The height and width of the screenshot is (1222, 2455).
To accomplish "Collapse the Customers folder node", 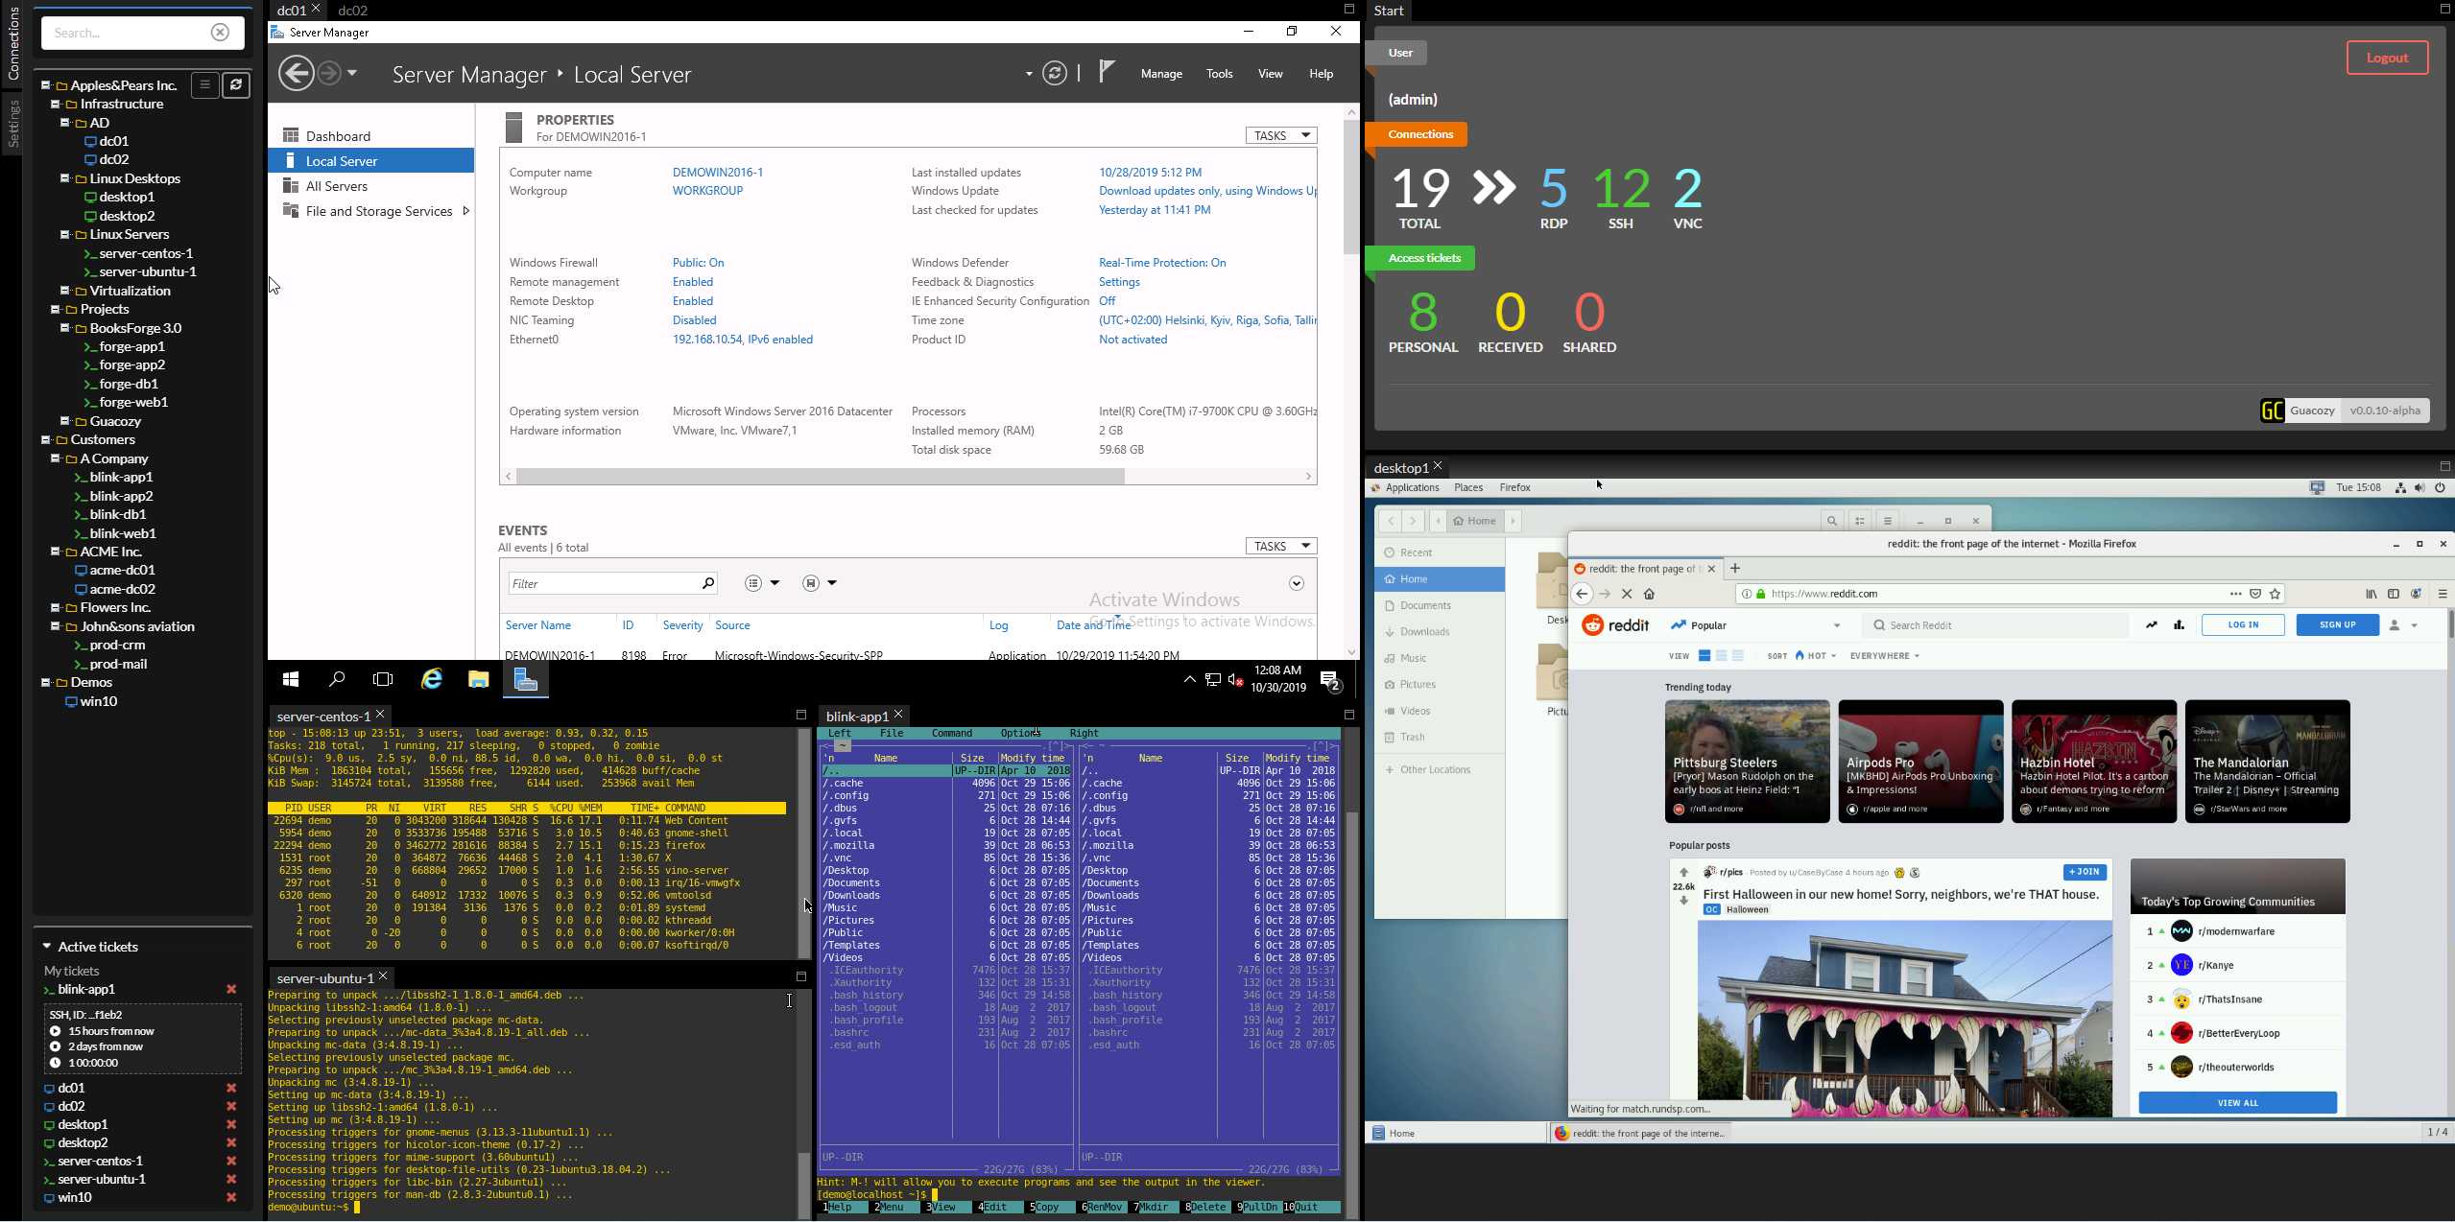I will [45, 440].
